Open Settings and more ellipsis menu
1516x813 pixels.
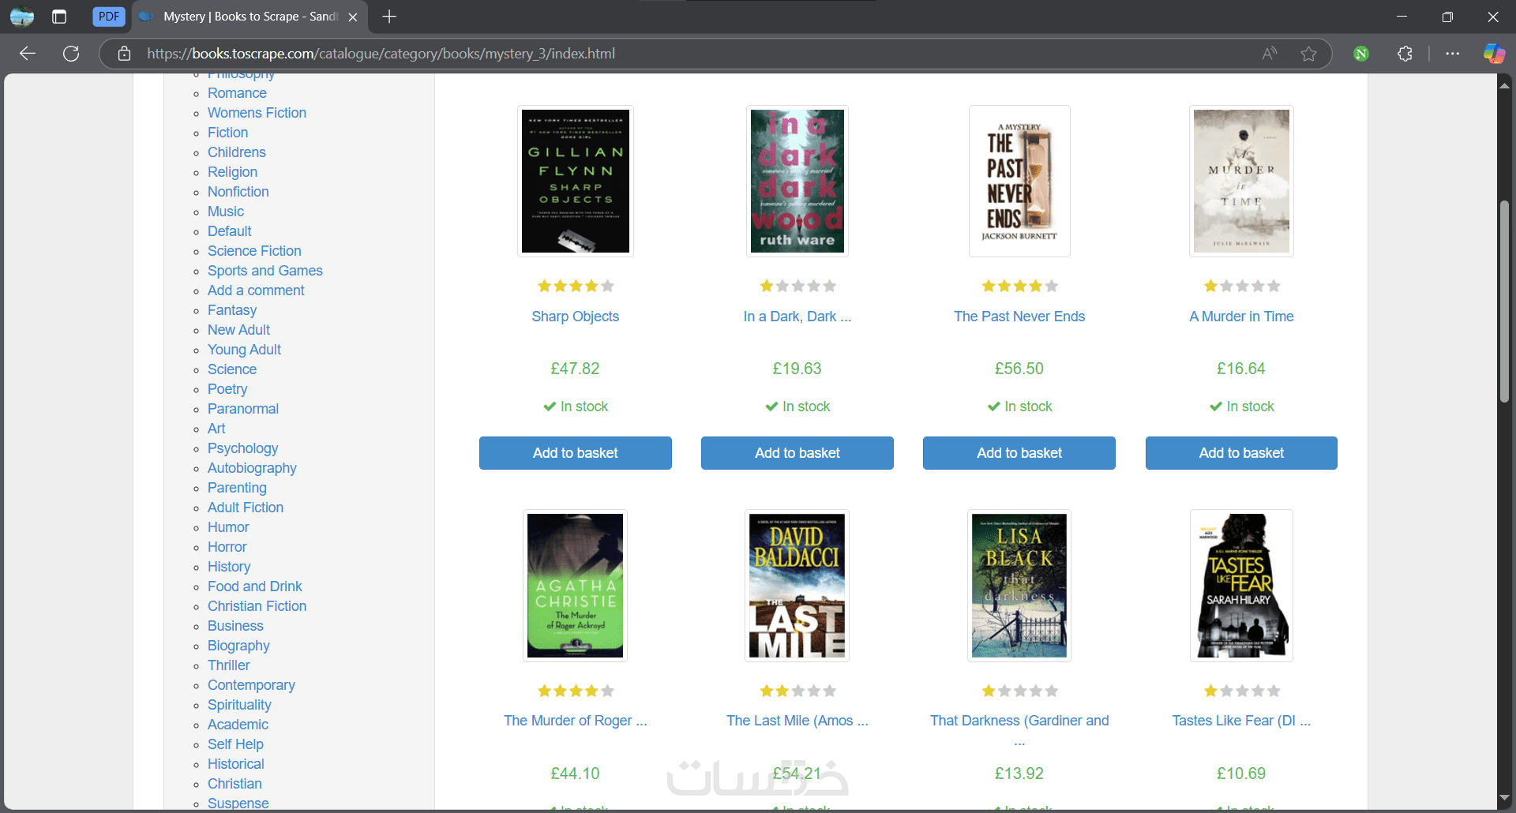pyautogui.click(x=1453, y=54)
